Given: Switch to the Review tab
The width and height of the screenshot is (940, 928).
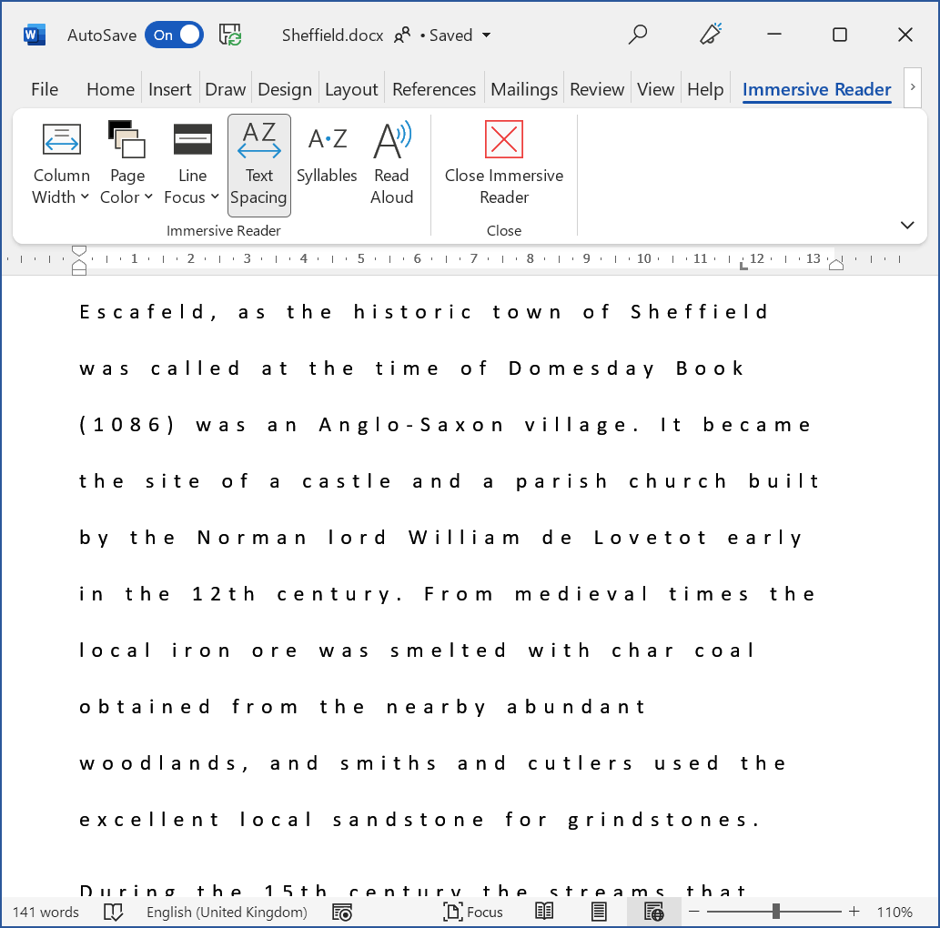Looking at the screenshot, I should [597, 89].
